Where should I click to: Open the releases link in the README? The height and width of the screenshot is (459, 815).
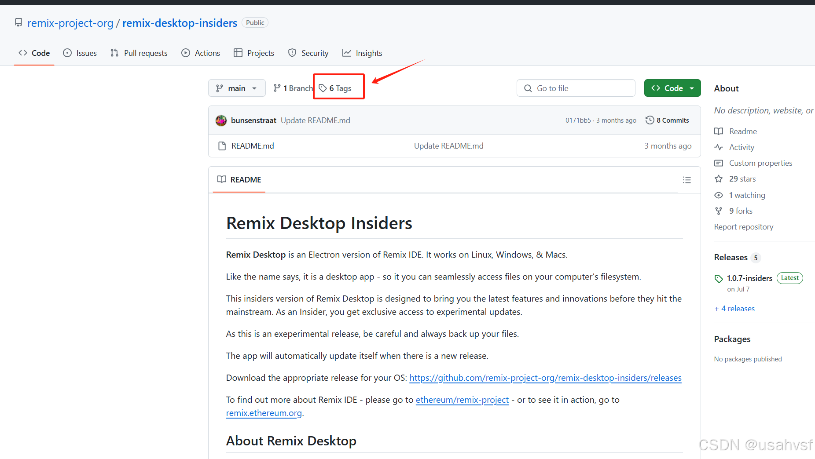[x=545, y=378]
